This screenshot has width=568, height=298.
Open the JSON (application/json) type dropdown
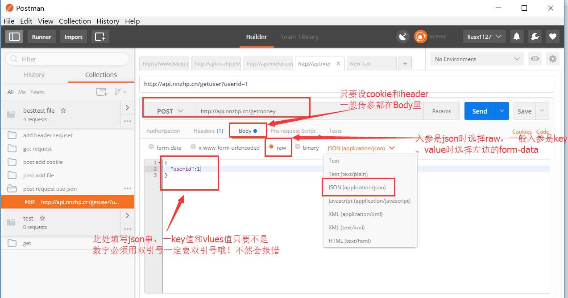(361, 148)
